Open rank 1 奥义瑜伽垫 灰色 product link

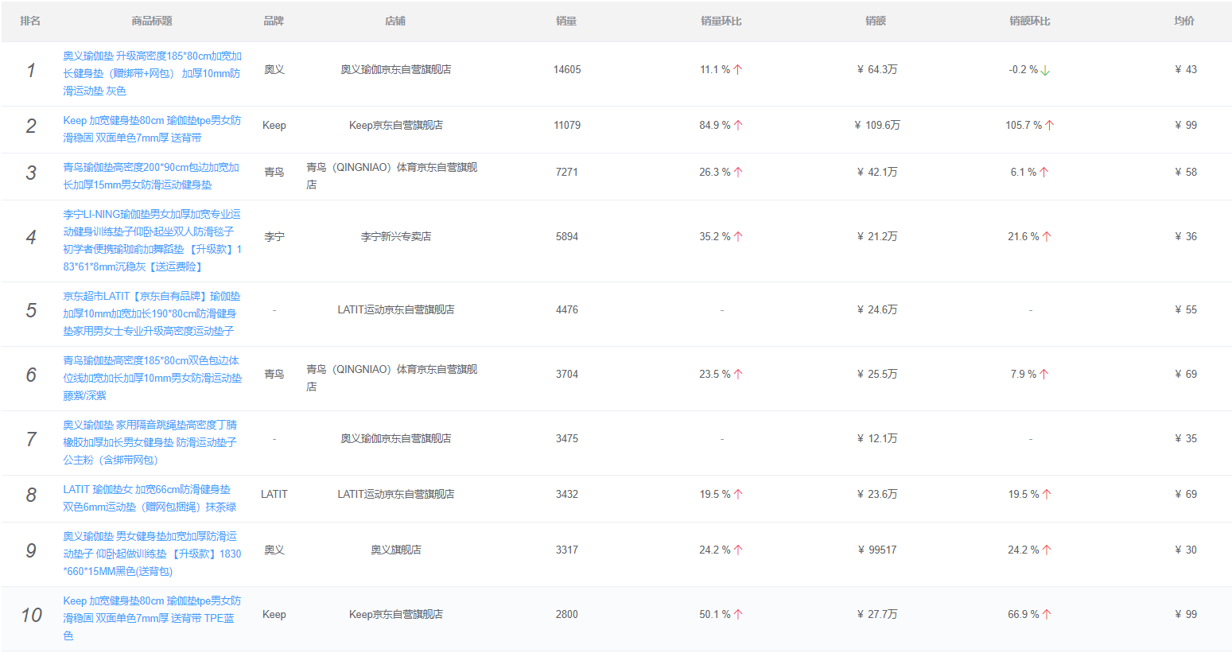(152, 73)
